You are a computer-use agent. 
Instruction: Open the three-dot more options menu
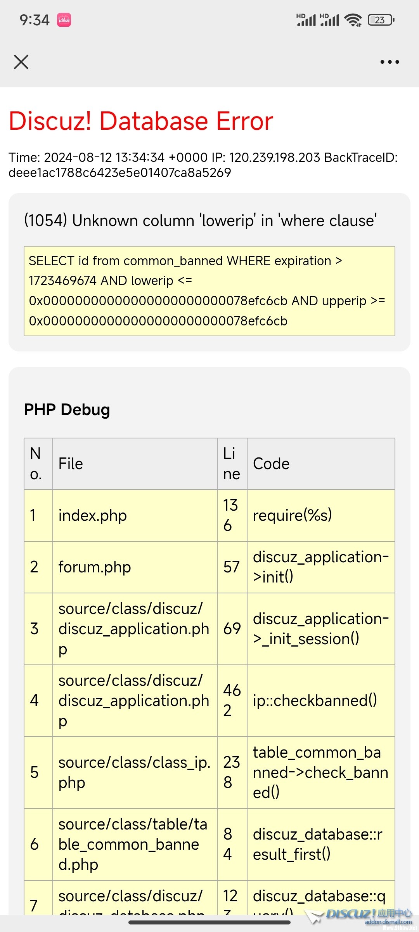(x=390, y=62)
